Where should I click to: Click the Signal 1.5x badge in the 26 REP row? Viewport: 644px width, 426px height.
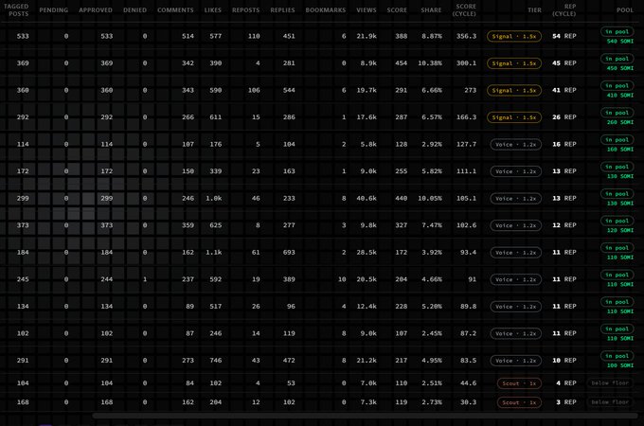514,117
